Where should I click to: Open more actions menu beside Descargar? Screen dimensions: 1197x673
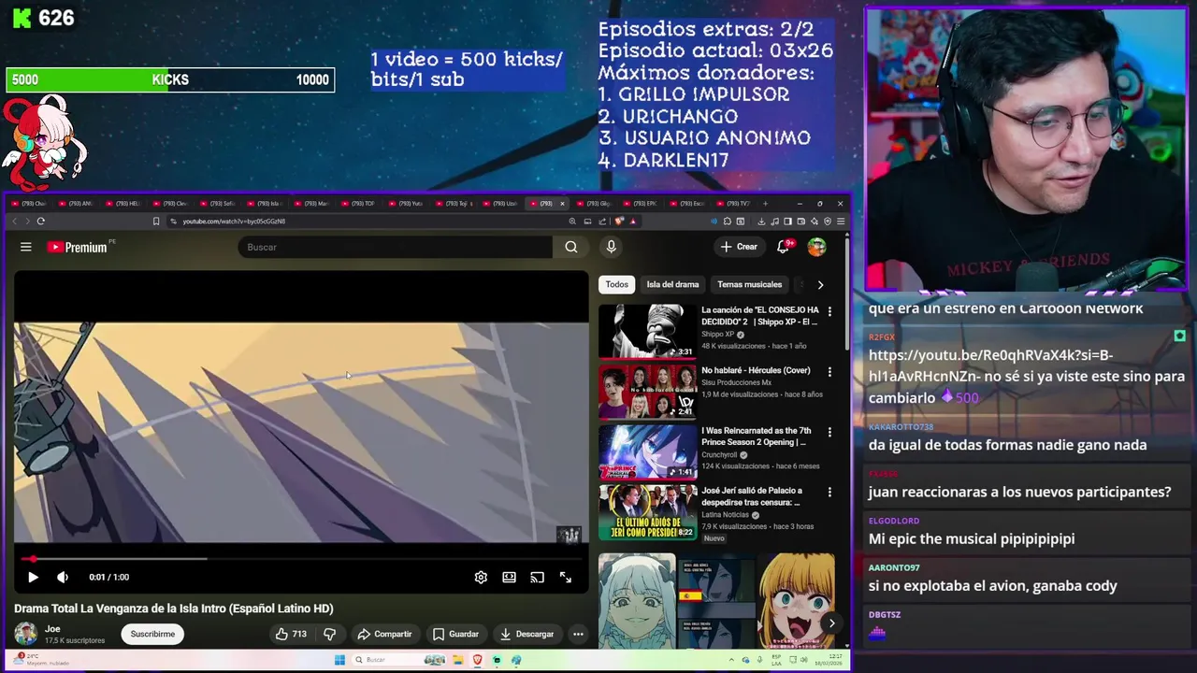[x=578, y=634]
